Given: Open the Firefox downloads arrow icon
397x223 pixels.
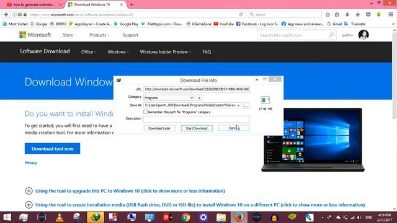Looking at the screenshot, I should (347, 15).
